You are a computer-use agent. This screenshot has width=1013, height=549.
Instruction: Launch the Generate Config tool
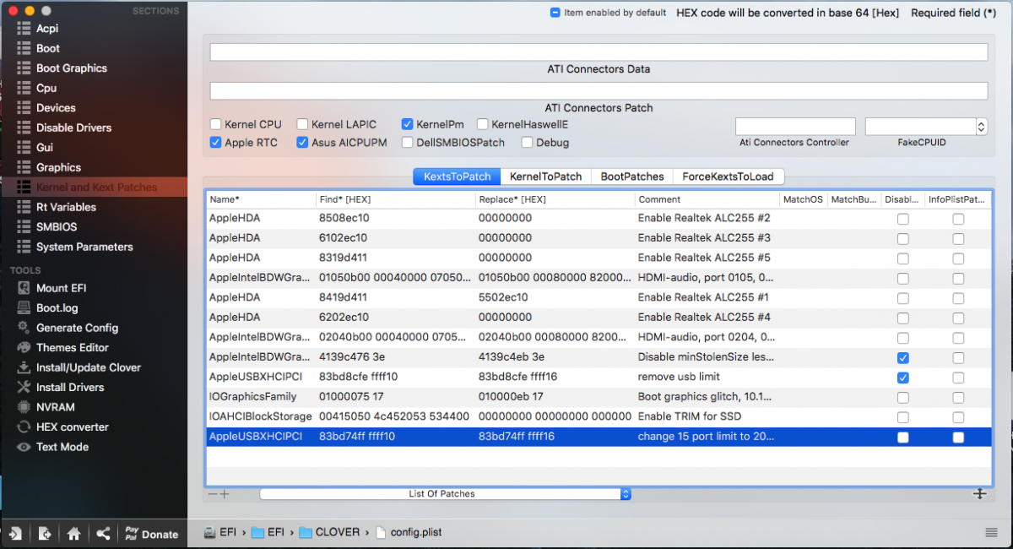77,328
